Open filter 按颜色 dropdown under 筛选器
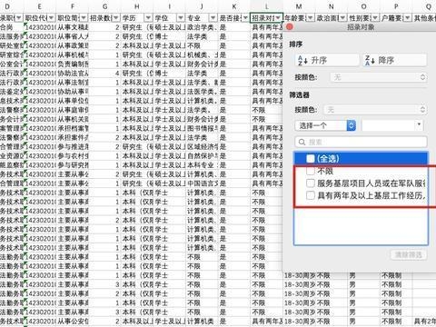Viewport: 436px width, 327px height. tap(375, 109)
